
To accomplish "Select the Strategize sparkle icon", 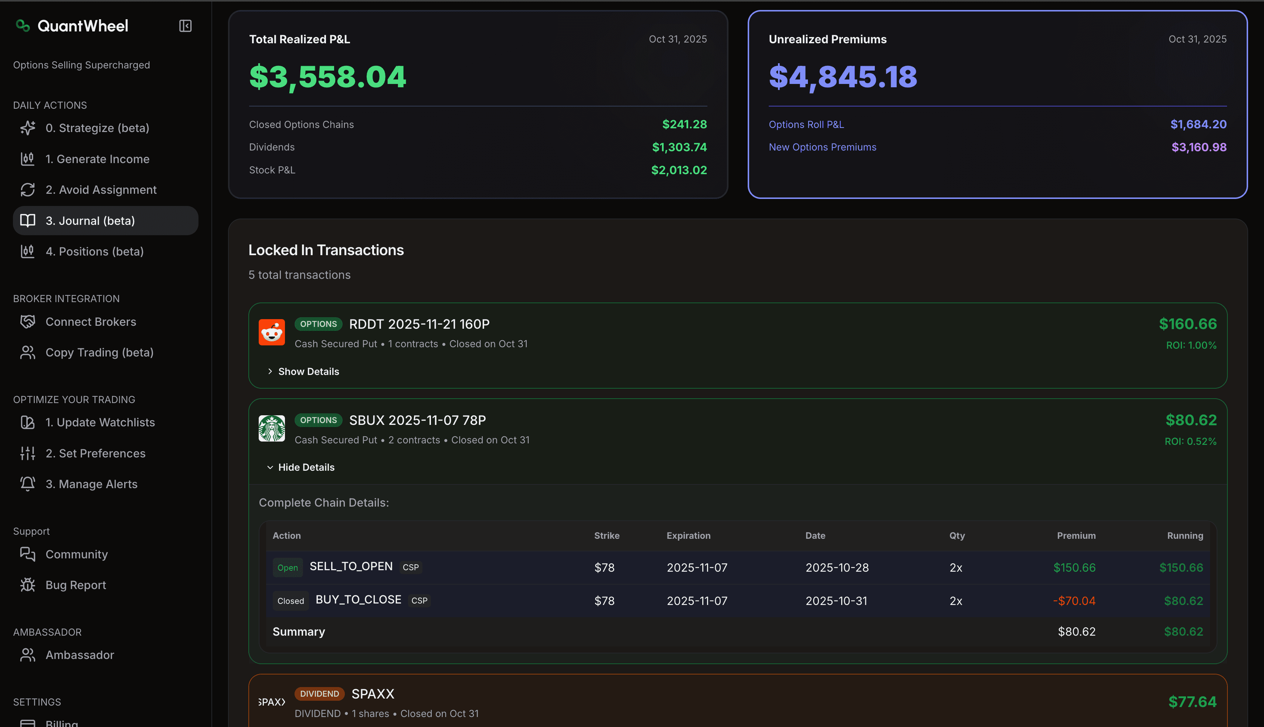I will click(27, 128).
